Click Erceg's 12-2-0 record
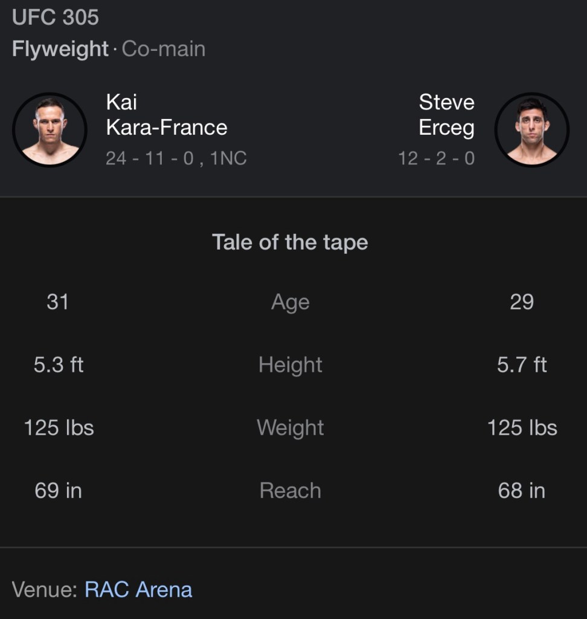The height and width of the screenshot is (619, 587). (436, 158)
